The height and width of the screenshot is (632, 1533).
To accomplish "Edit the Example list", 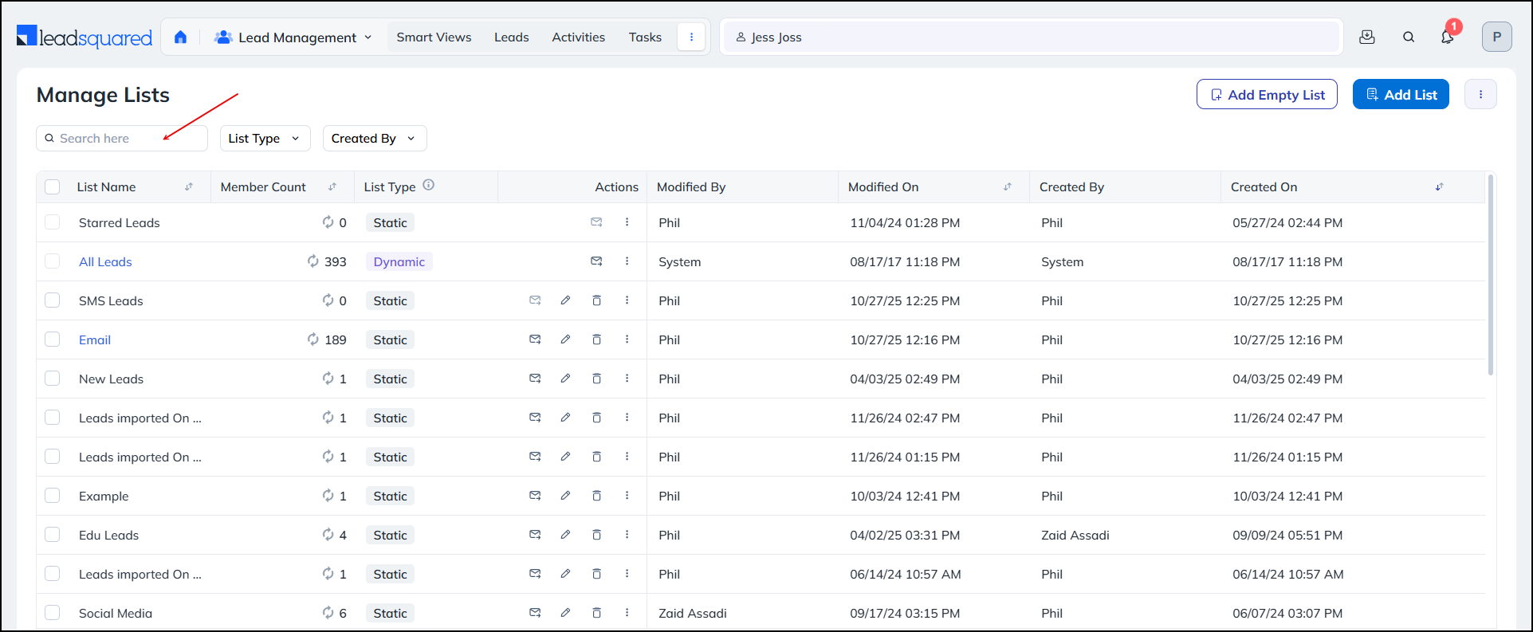I will click(565, 496).
